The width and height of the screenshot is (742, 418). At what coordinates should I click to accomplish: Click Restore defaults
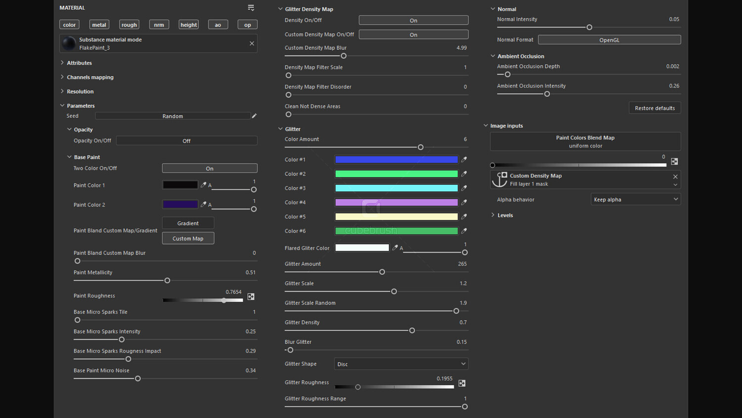(655, 108)
